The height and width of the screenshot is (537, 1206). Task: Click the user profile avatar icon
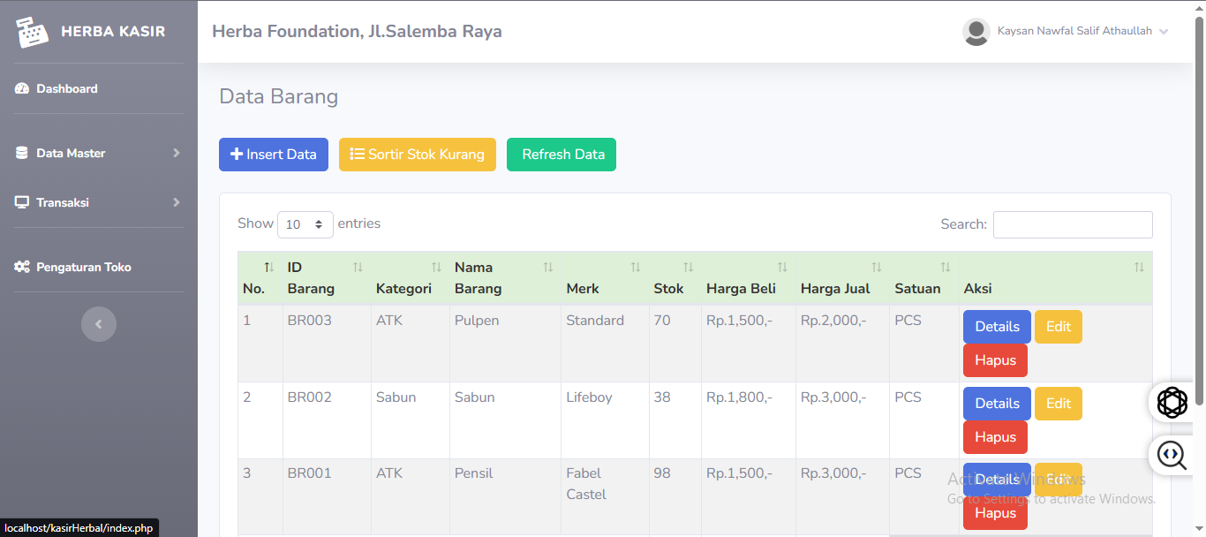976,32
